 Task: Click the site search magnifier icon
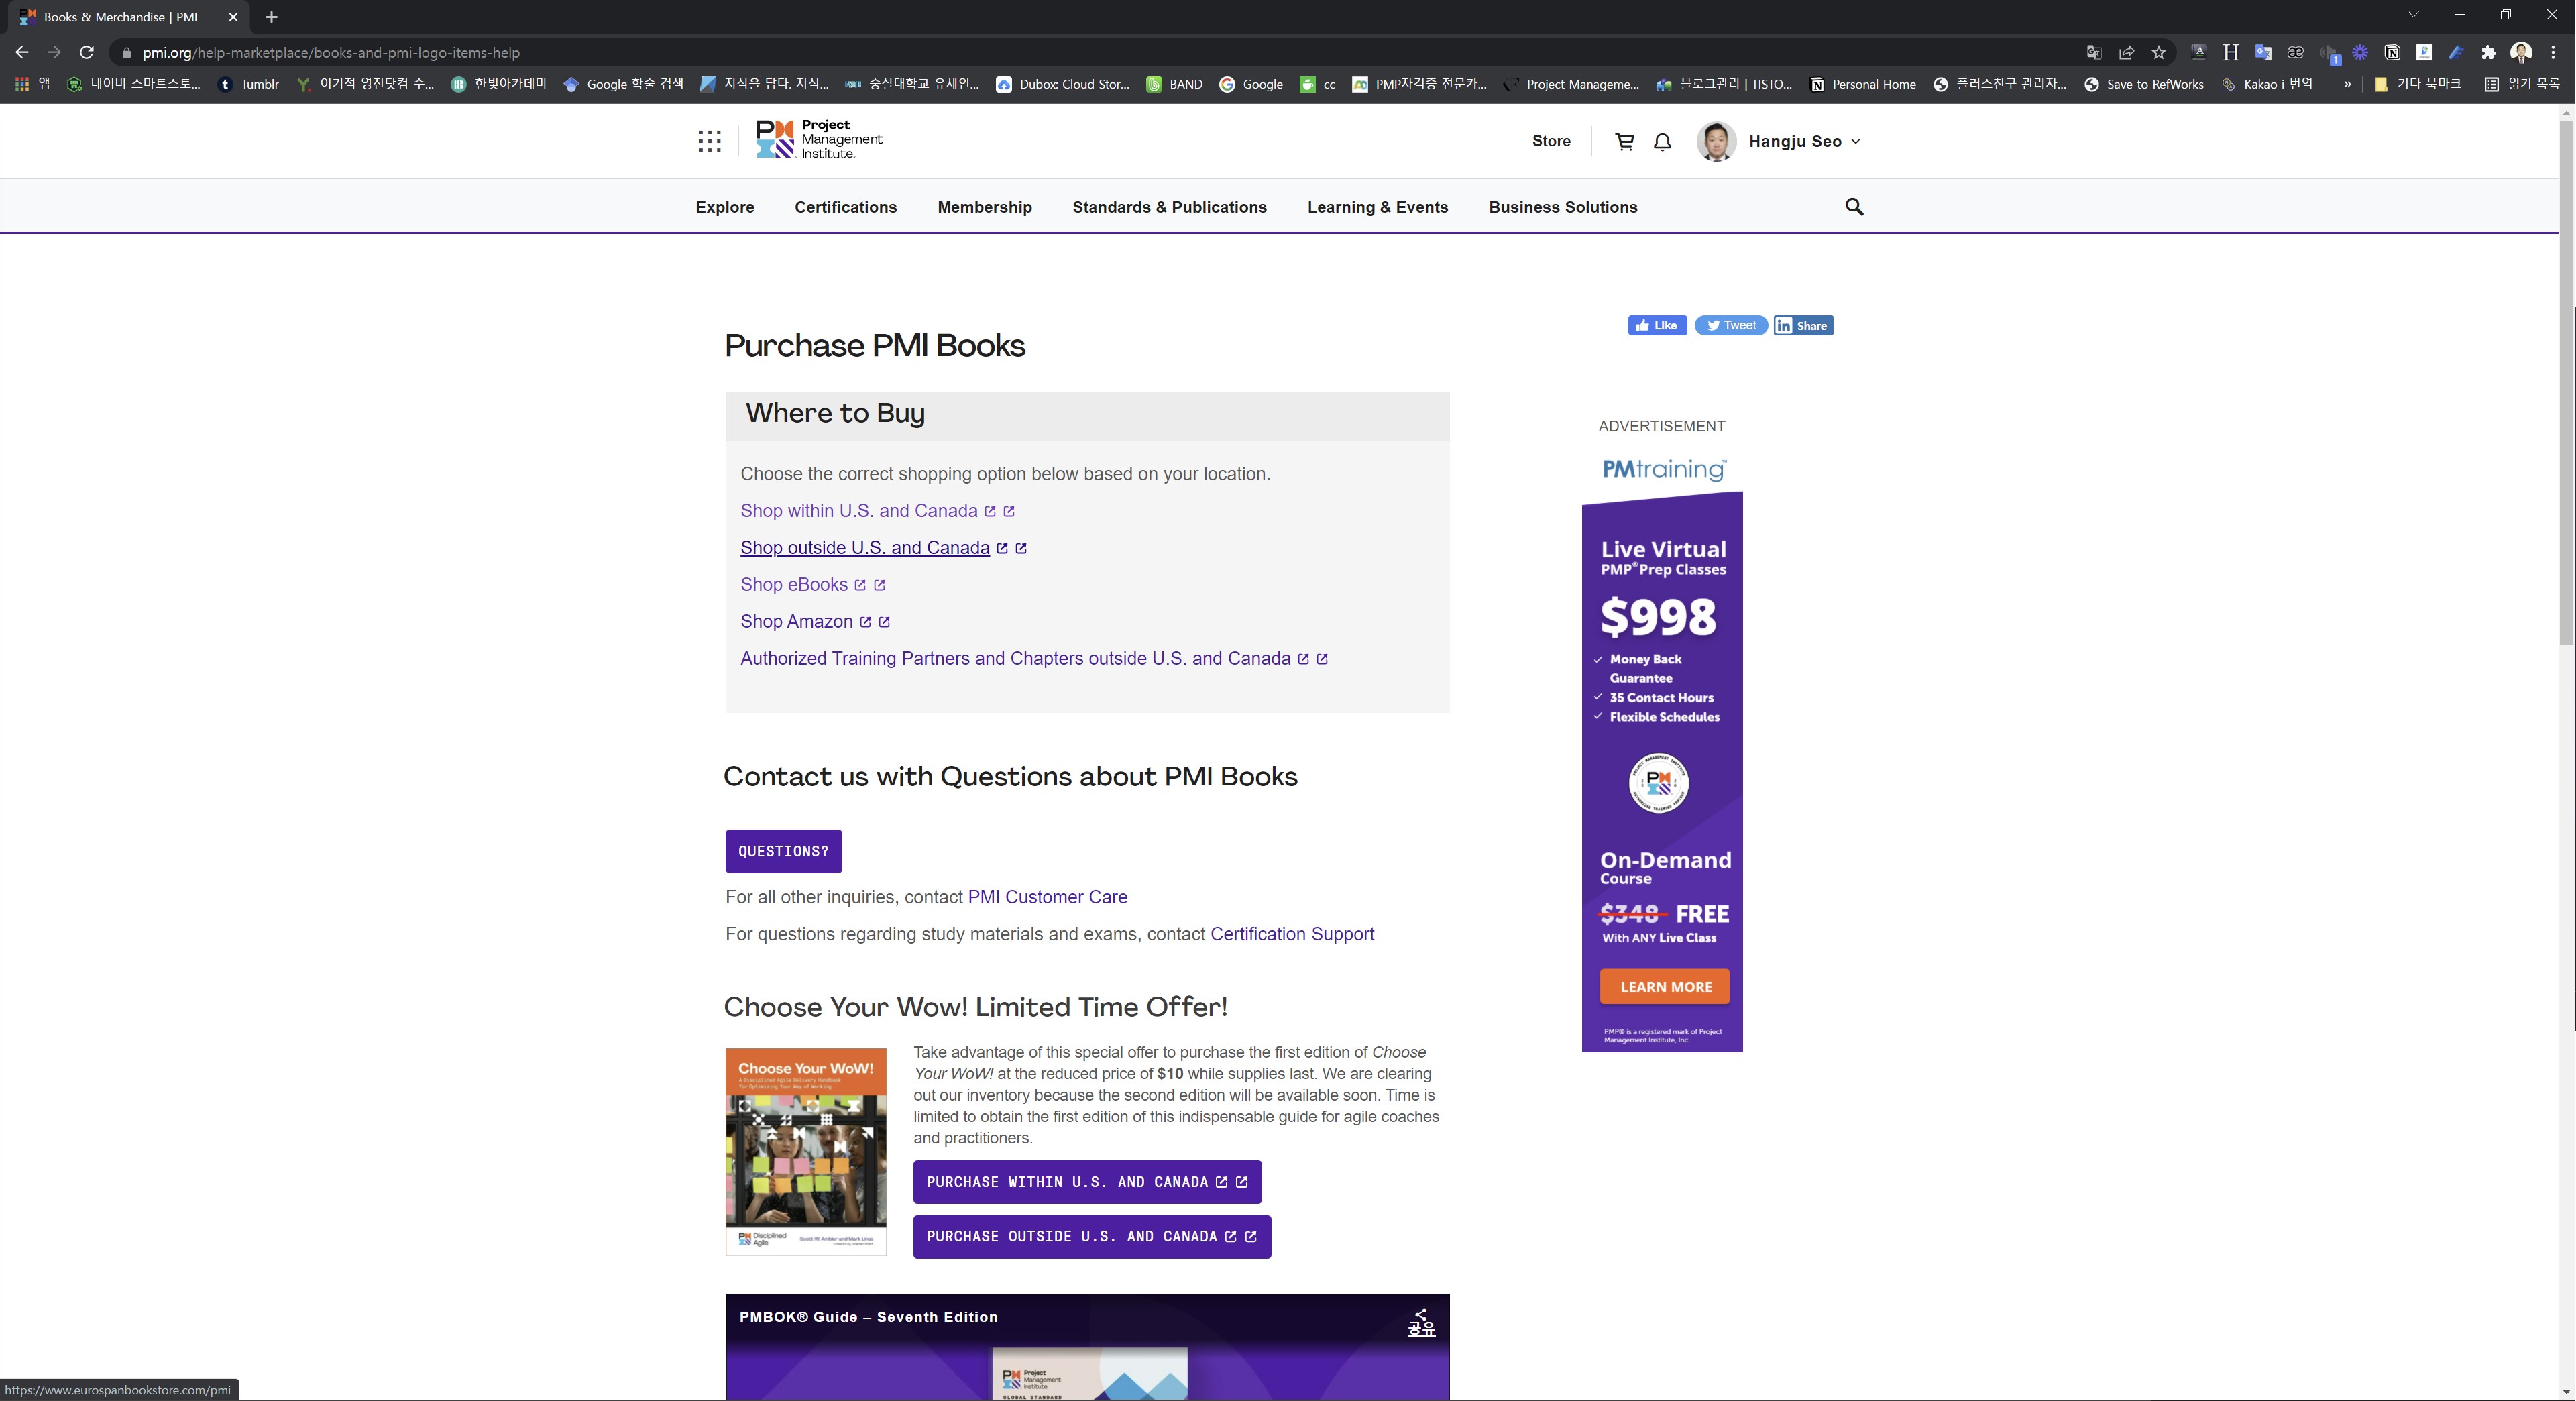[x=1853, y=207]
